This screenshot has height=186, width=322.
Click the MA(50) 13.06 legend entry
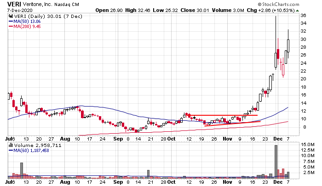click(25, 21)
